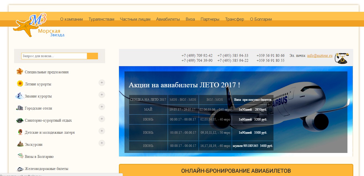Open the Экскурсии link
Image resolution: width=364 pixels, height=176 pixels.
tap(34, 144)
